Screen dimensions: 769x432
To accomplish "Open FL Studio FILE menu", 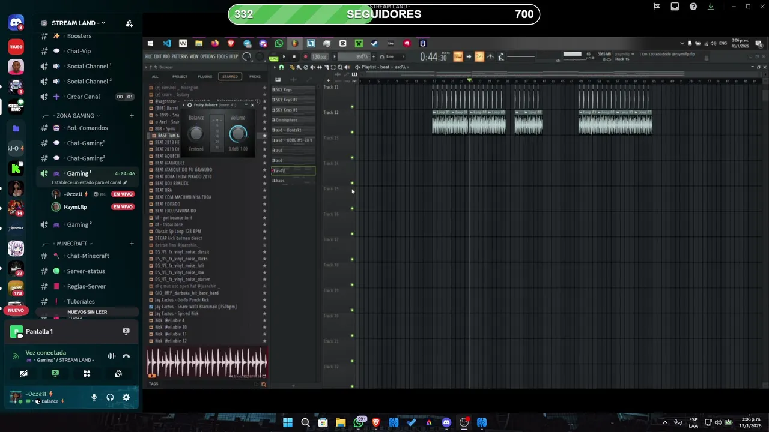I will tap(148, 56).
